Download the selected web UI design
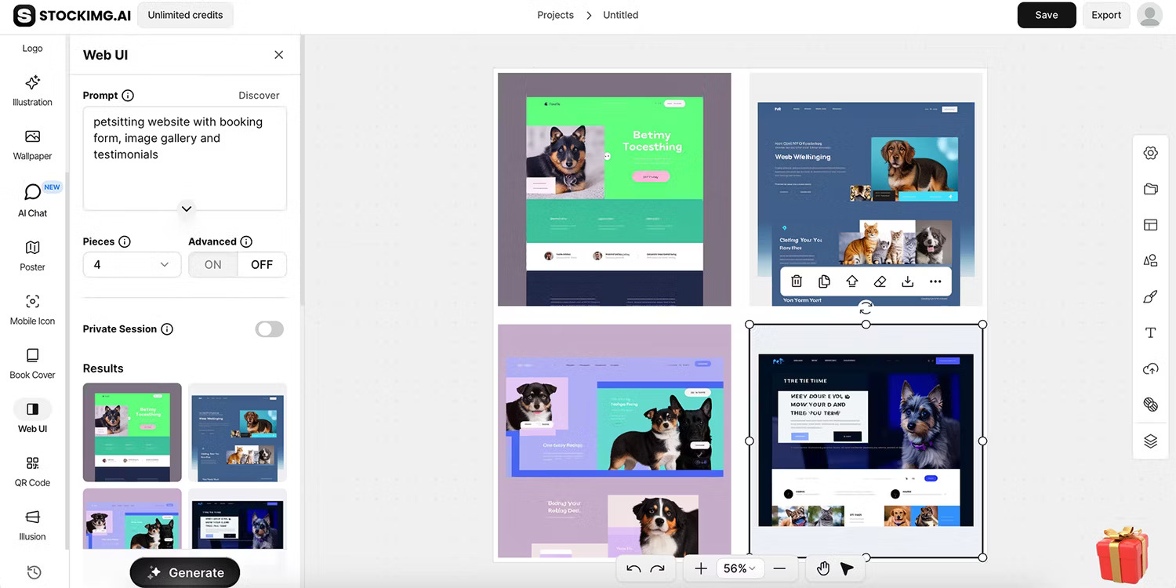 pos(907,281)
